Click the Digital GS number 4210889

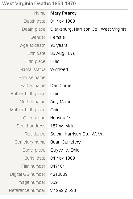click(x=59, y=174)
